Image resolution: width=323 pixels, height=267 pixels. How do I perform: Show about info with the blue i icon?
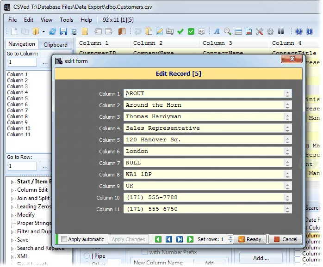[x=310, y=31]
